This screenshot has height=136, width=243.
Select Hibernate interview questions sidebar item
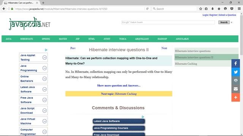click(207, 51)
